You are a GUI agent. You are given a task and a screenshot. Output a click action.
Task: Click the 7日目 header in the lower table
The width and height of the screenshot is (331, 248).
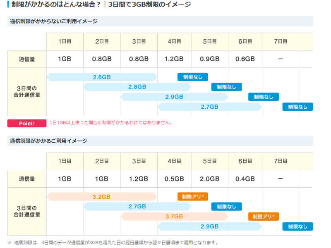[x=281, y=161]
